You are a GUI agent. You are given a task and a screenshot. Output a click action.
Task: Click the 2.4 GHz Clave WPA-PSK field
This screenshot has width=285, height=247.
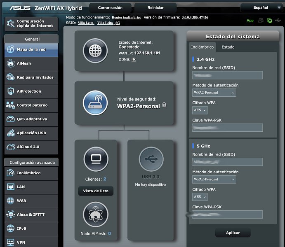point(227,128)
